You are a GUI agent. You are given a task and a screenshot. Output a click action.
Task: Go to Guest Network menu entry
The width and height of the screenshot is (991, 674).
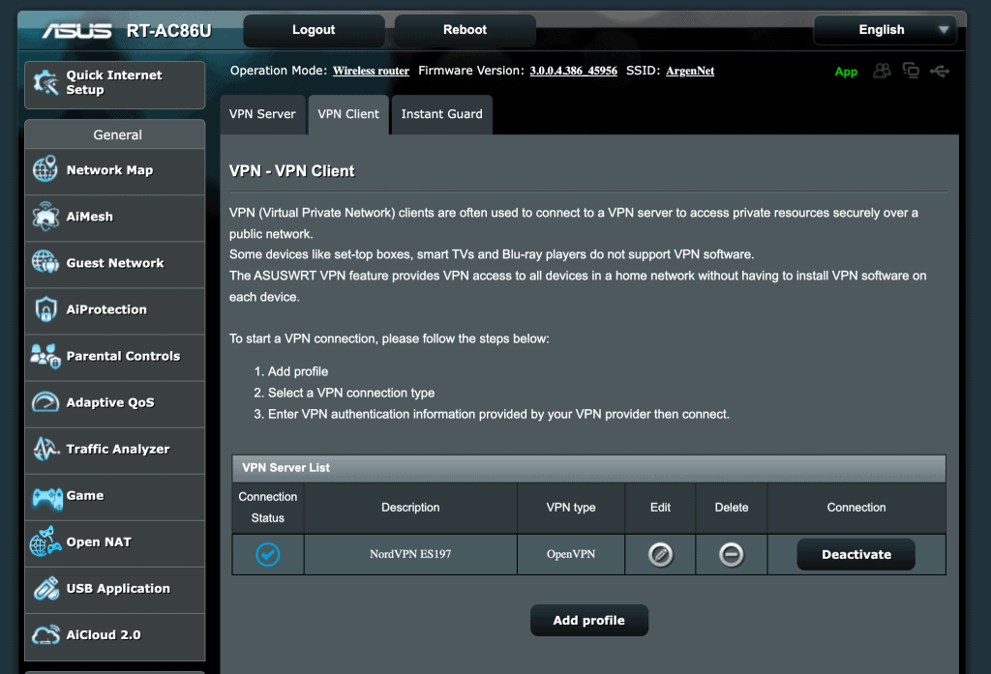coord(115,263)
